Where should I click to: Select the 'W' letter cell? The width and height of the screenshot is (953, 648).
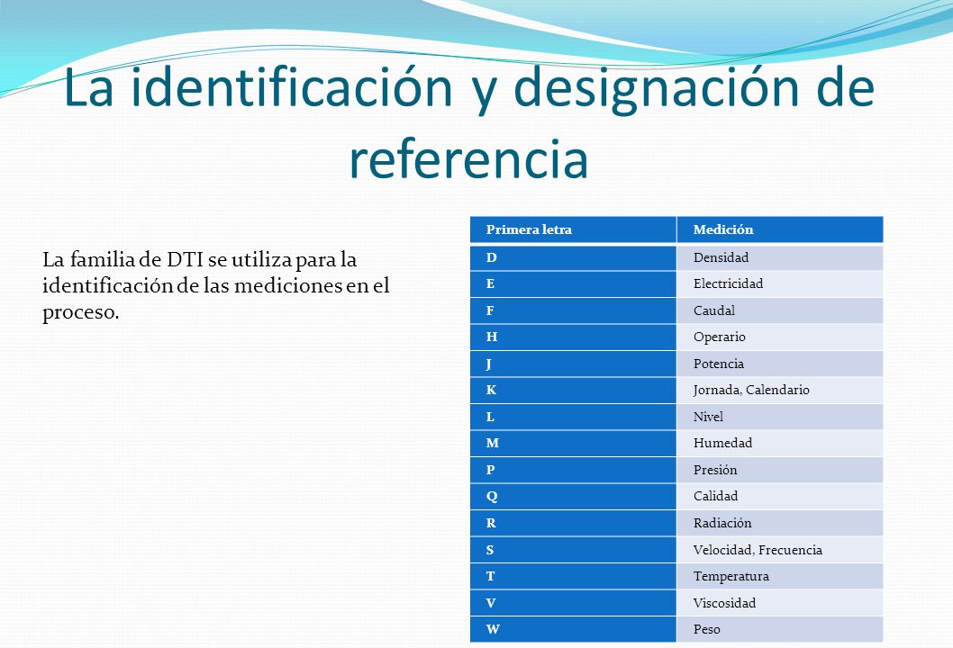click(x=573, y=629)
